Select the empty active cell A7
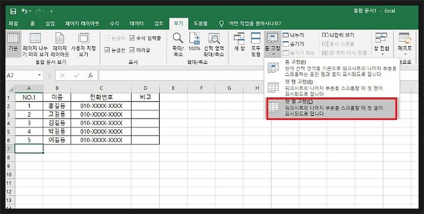 [29, 149]
